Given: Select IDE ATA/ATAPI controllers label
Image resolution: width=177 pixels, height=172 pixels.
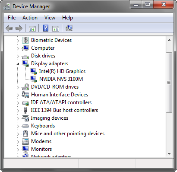Looking at the screenshot, I should (x=61, y=102).
